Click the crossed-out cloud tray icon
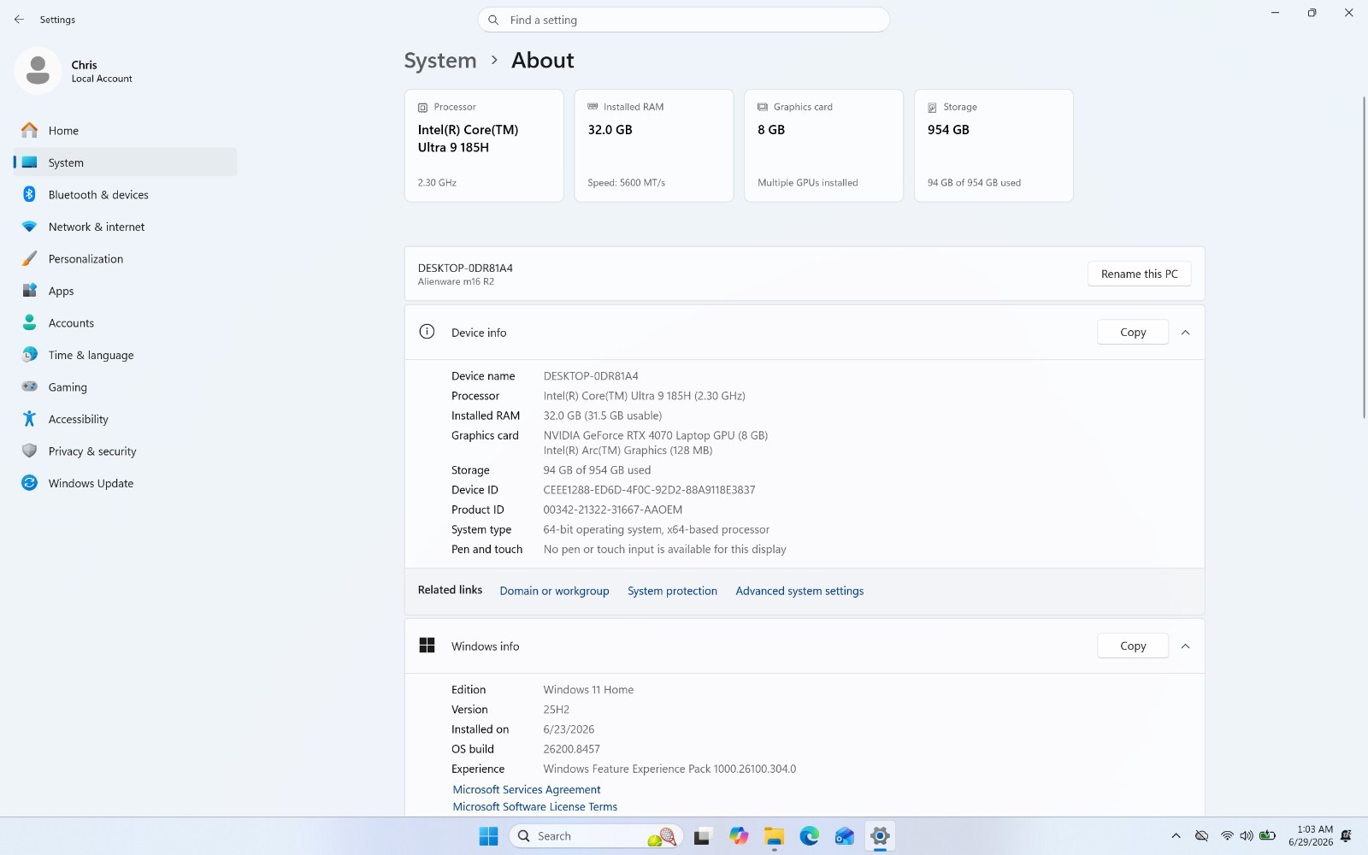 pyautogui.click(x=1201, y=836)
